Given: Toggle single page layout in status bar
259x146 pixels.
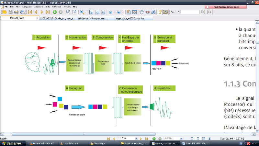Looking at the screenshot, I should tap(192, 139).
